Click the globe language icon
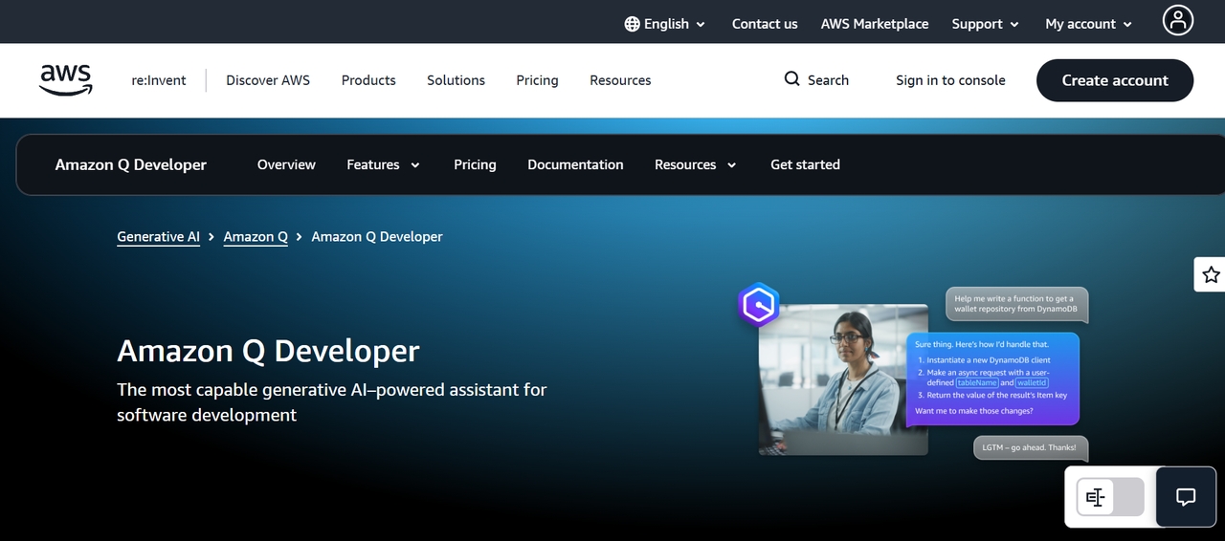 point(632,24)
